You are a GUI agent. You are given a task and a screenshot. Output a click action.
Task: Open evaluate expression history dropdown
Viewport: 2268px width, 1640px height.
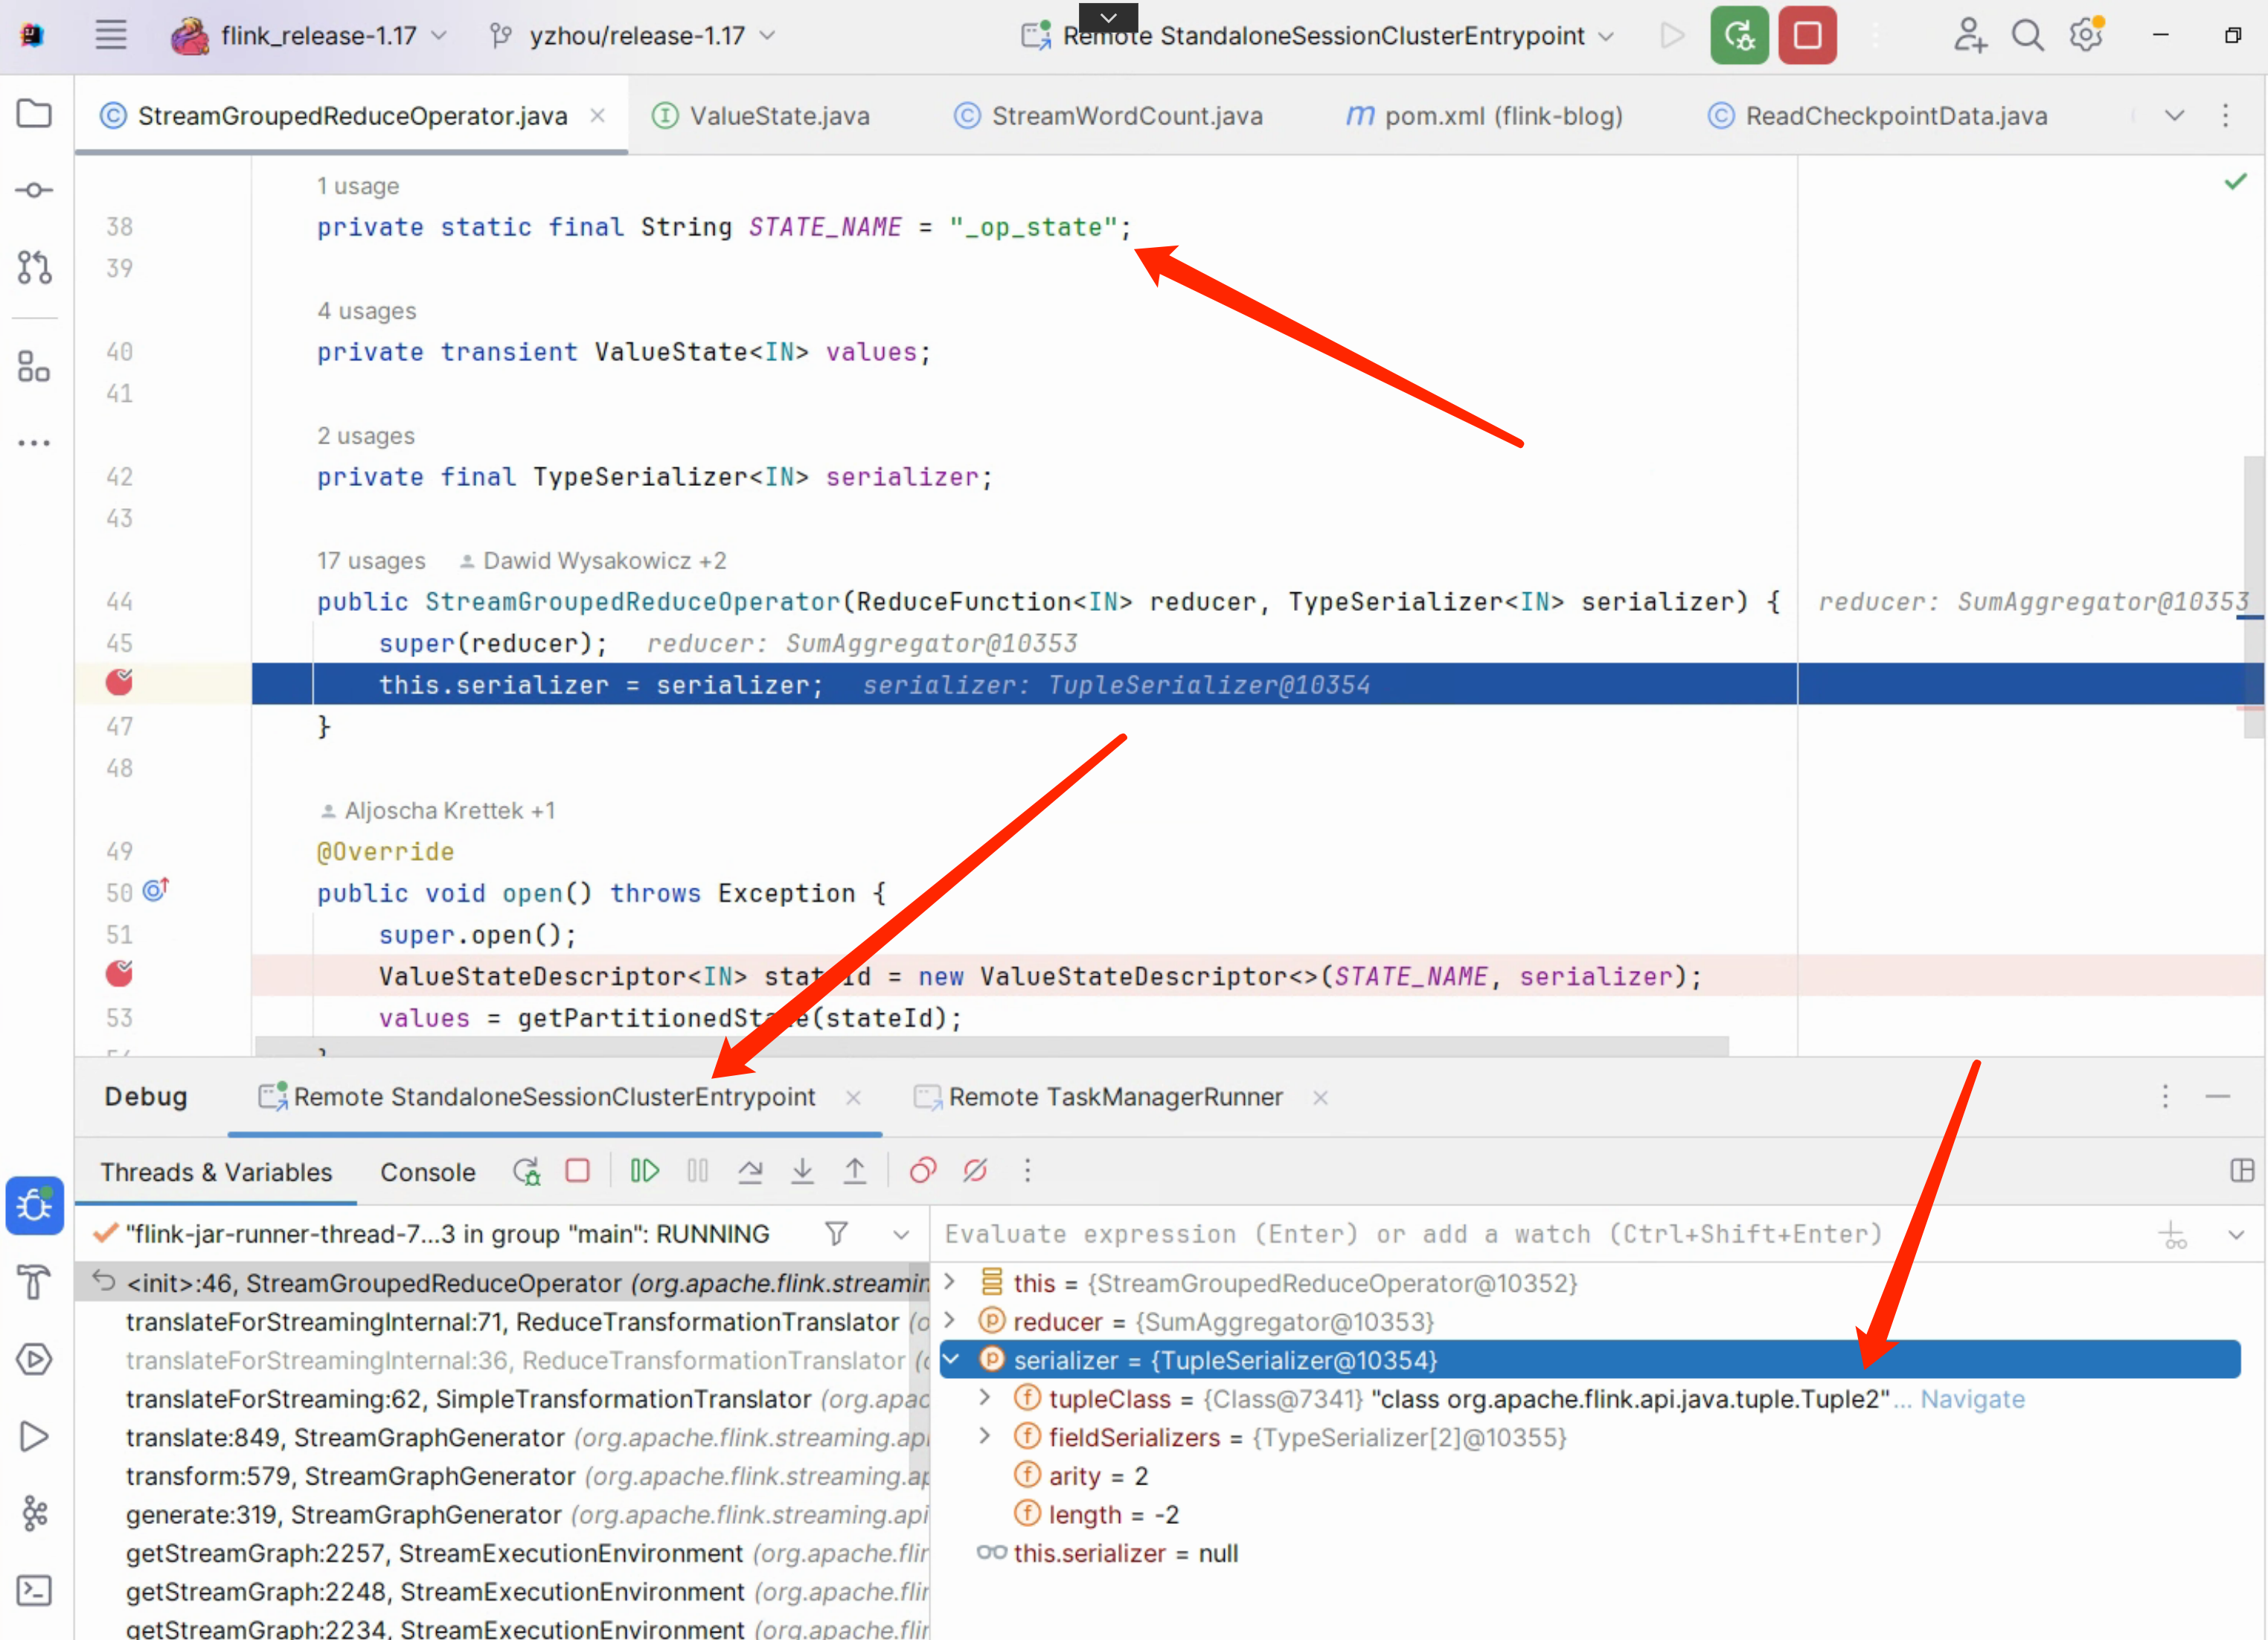click(x=2237, y=1234)
